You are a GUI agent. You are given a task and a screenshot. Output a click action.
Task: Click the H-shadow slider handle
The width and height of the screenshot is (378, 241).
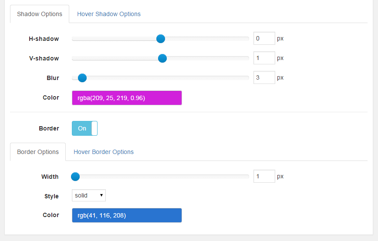[x=161, y=39]
